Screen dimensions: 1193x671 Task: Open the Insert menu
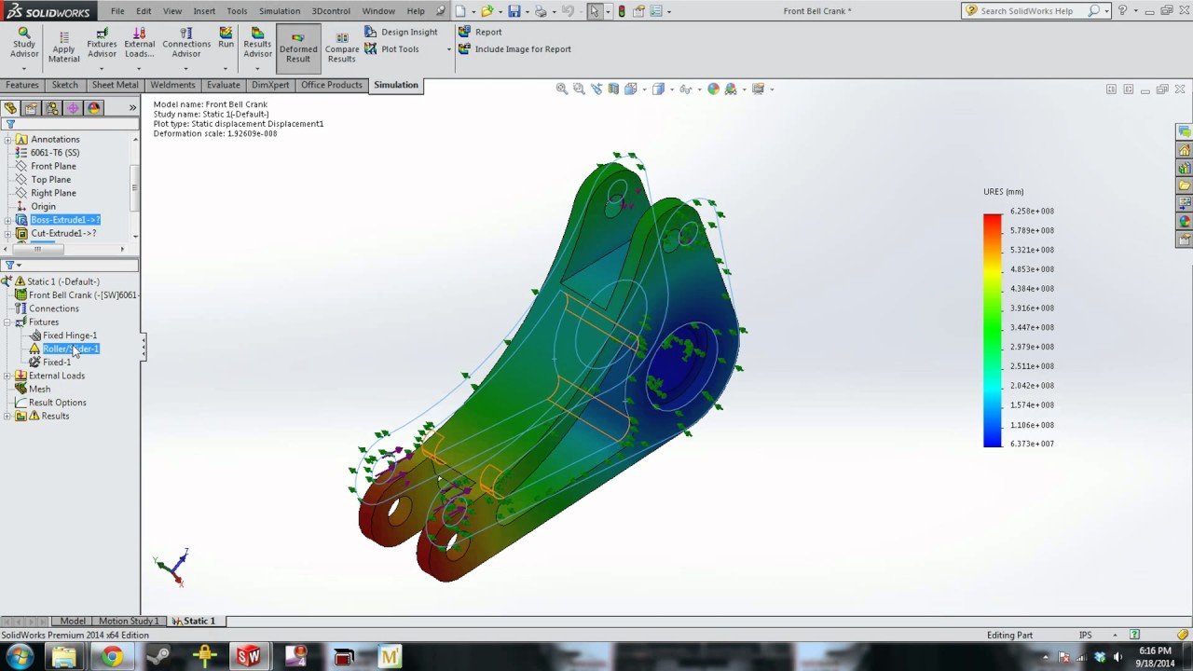click(x=204, y=10)
